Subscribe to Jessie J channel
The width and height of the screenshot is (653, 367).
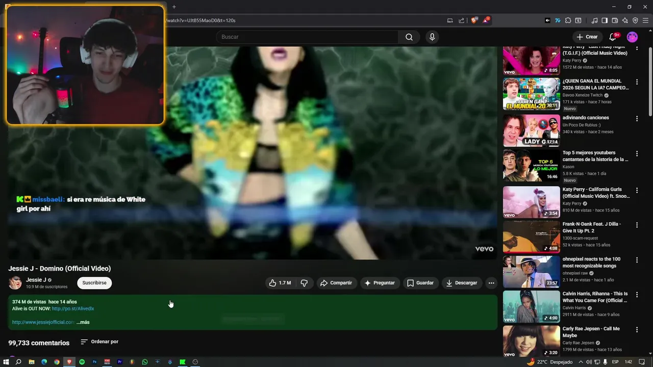point(94,283)
